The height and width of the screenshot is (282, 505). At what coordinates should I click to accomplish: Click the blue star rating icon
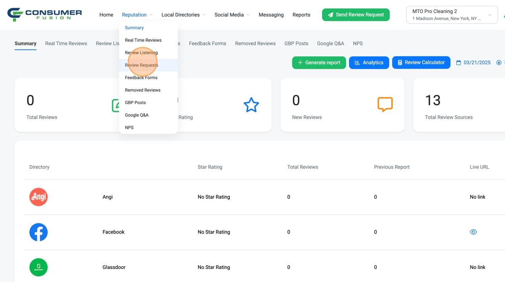pyautogui.click(x=251, y=105)
